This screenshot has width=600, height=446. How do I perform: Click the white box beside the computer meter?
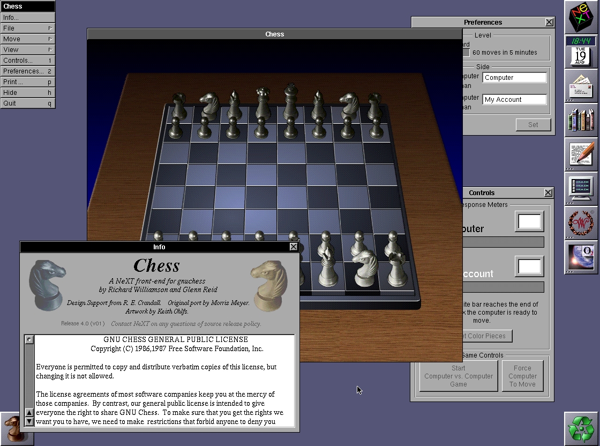[529, 222]
